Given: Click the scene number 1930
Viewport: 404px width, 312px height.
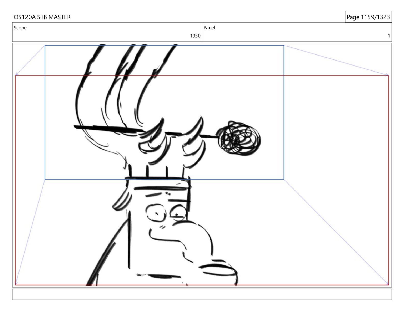Looking at the screenshot, I should tap(195, 36).
